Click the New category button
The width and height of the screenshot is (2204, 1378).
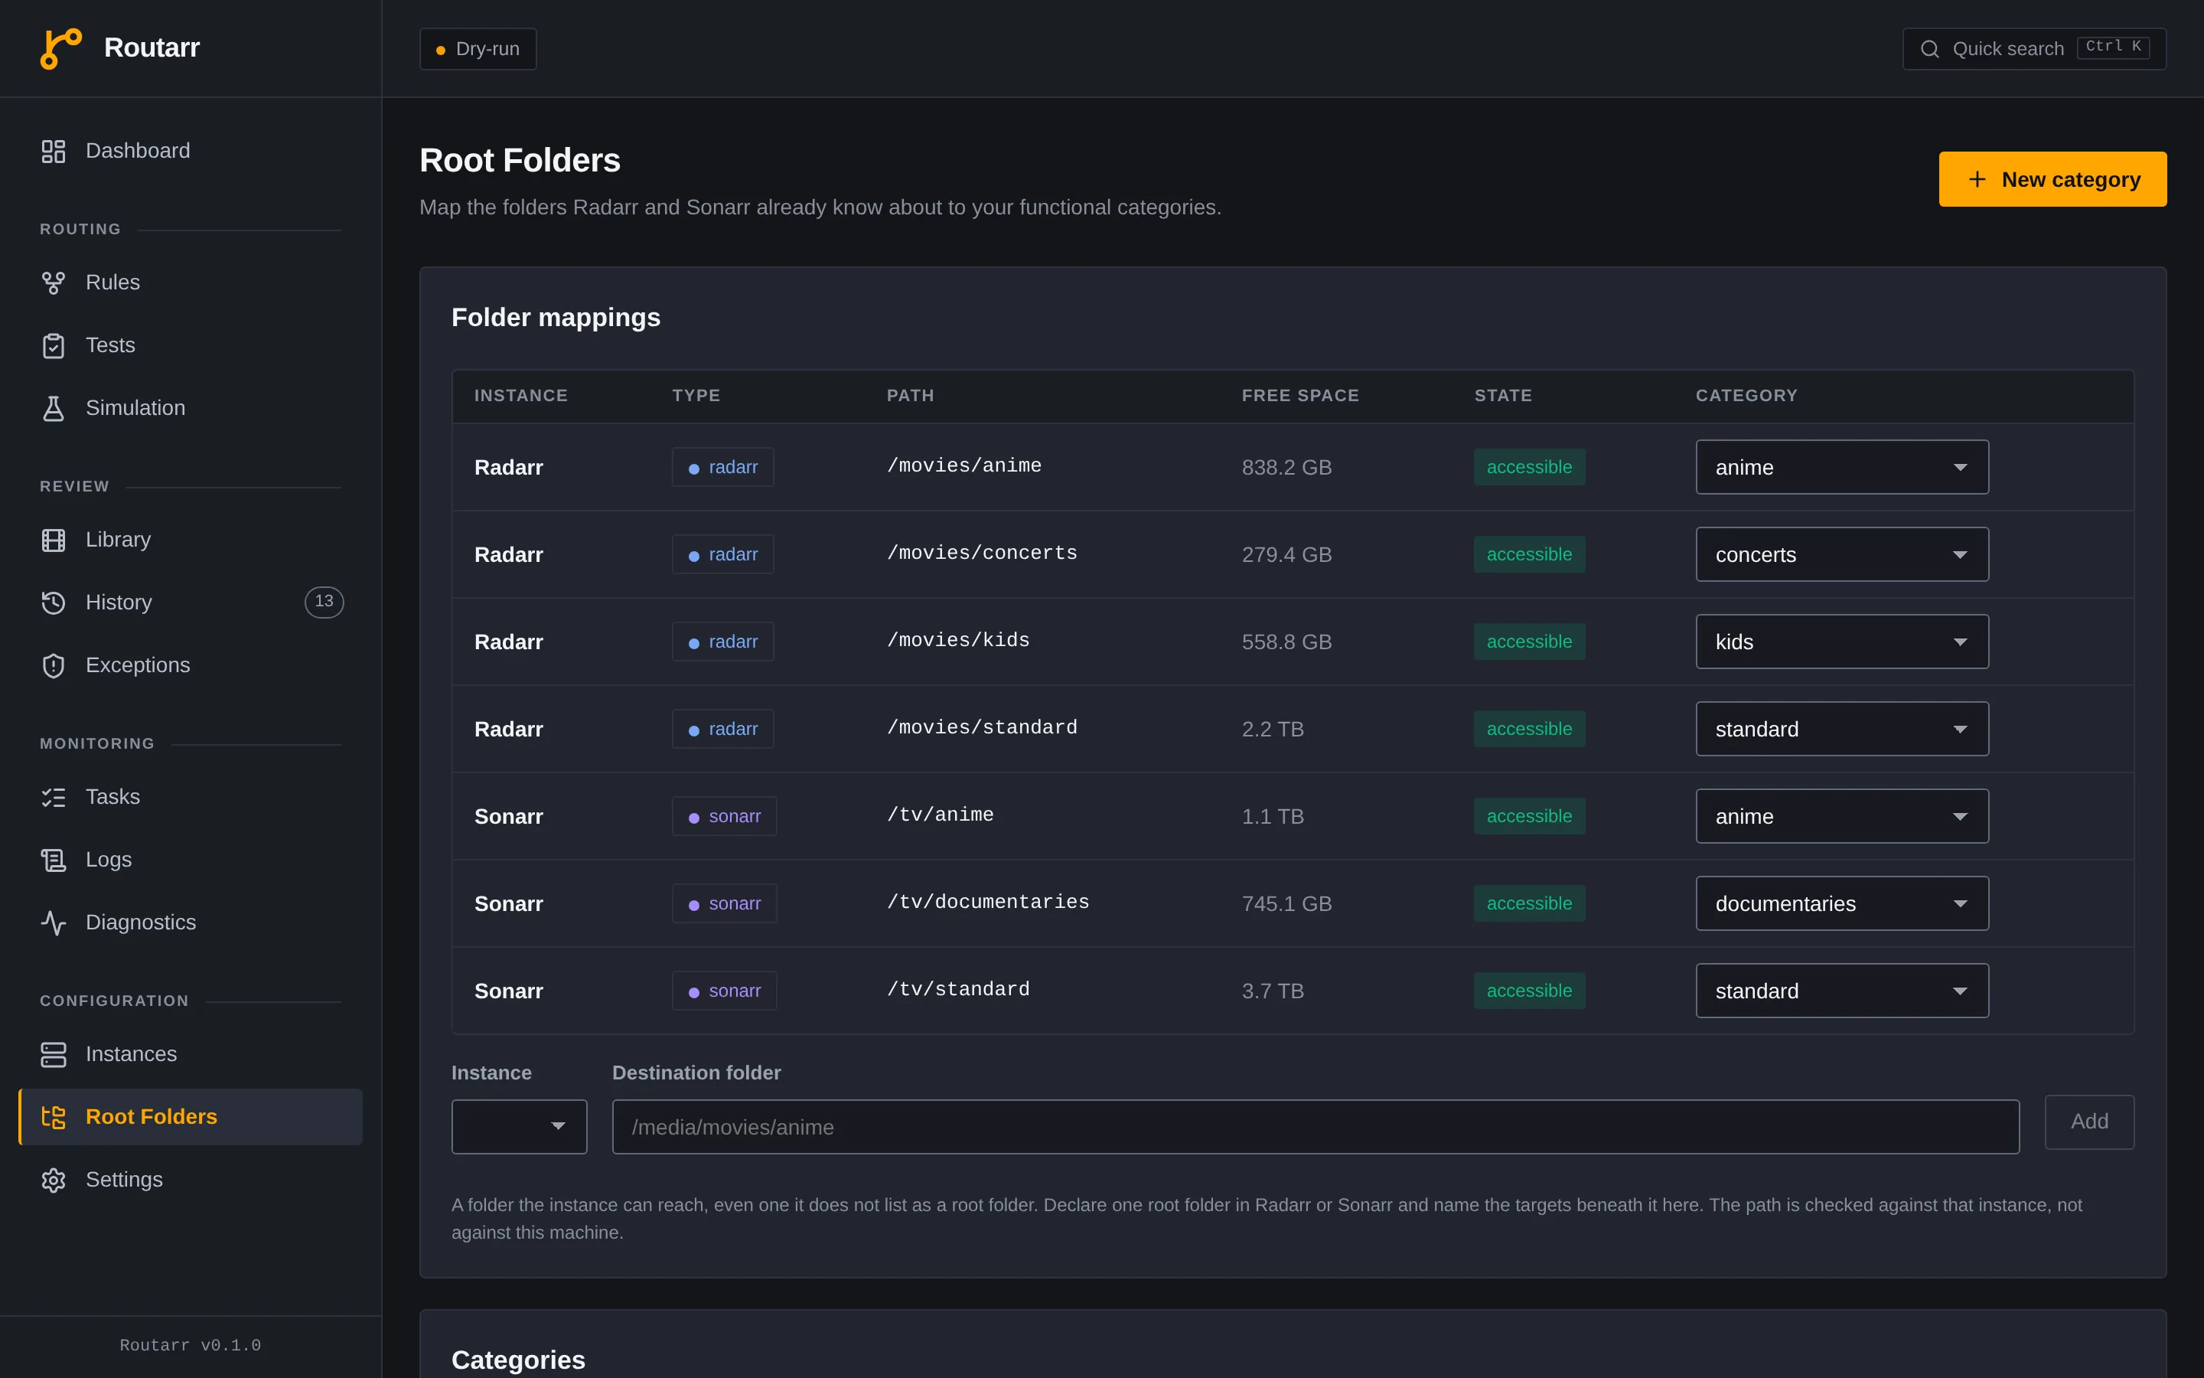(x=2052, y=180)
